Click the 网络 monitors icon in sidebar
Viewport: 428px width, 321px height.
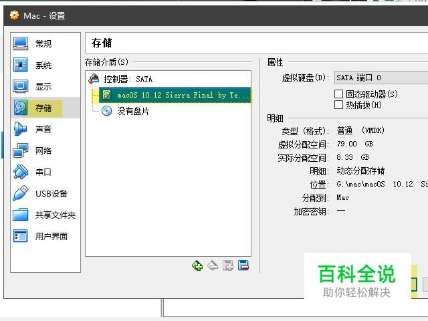[21, 150]
